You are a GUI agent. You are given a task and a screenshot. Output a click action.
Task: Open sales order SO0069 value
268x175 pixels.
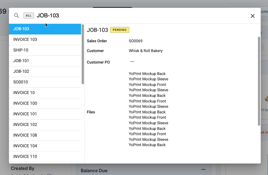click(136, 41)
